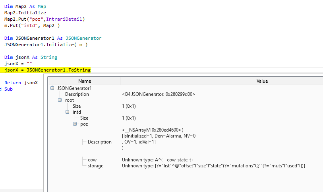Select the Size row under root
Image resolution: width=323 pixels, height=192 pixels.
pos(77,106)
